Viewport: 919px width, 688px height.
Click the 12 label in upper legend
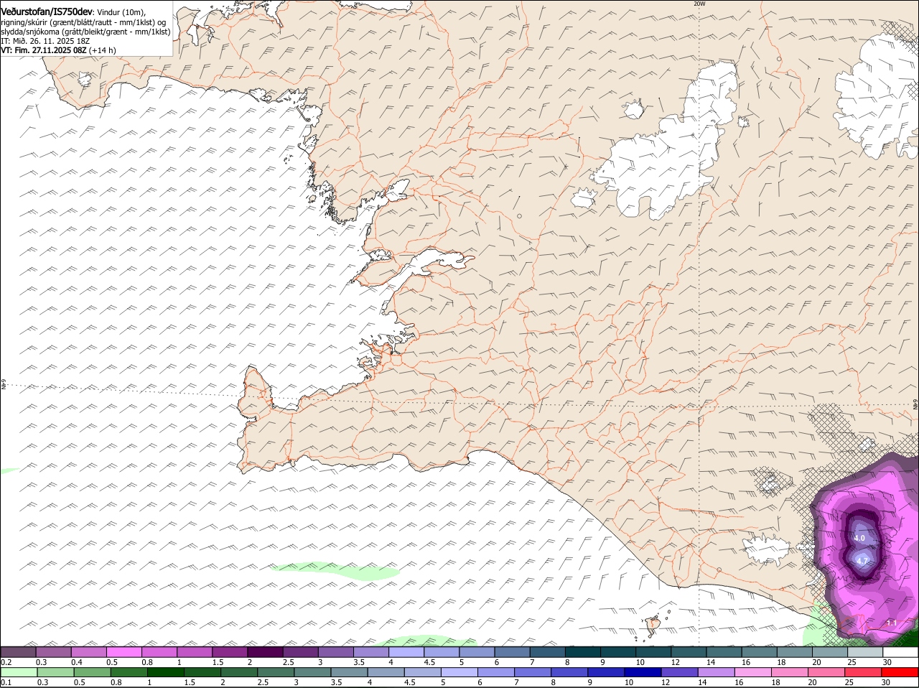[675, 662]
